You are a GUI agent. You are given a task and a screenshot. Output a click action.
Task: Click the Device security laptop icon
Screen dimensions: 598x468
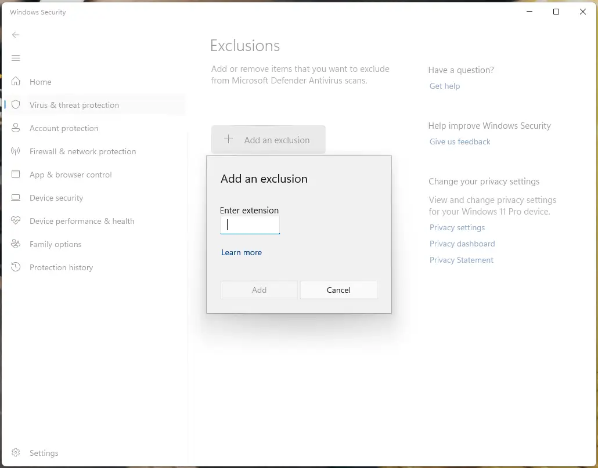(x=16, y=198)
